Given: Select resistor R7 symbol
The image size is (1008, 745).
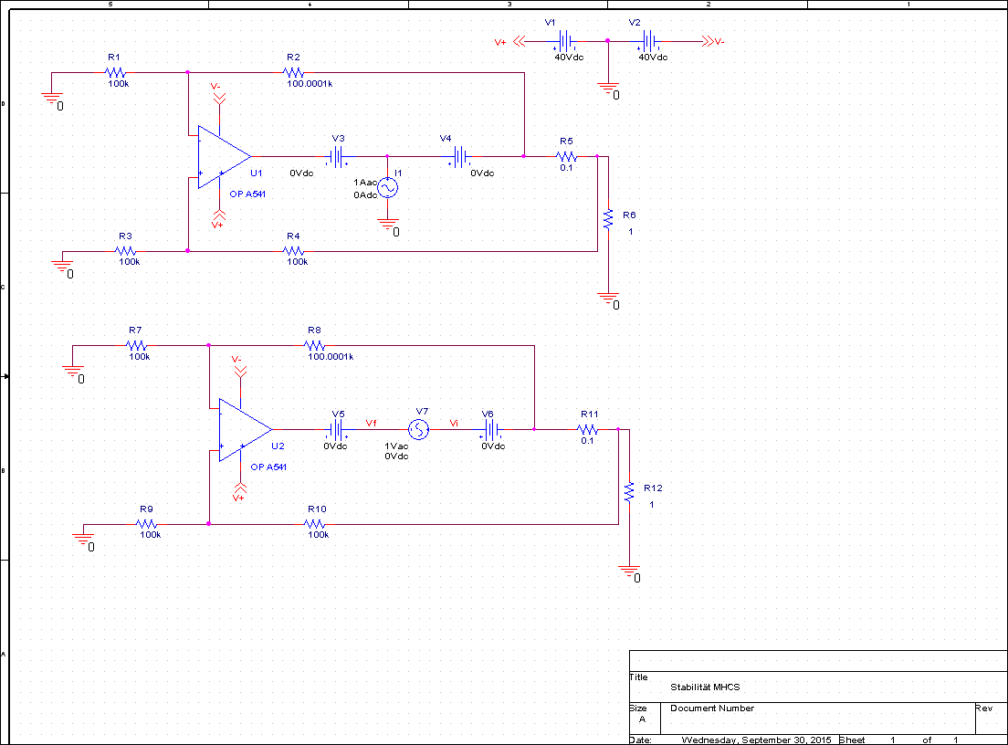Looking at the screenshot, I should [136, 345].
